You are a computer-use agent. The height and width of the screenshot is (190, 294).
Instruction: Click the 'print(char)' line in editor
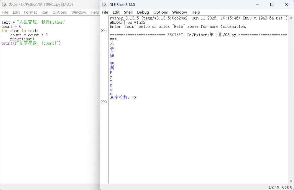22,39
